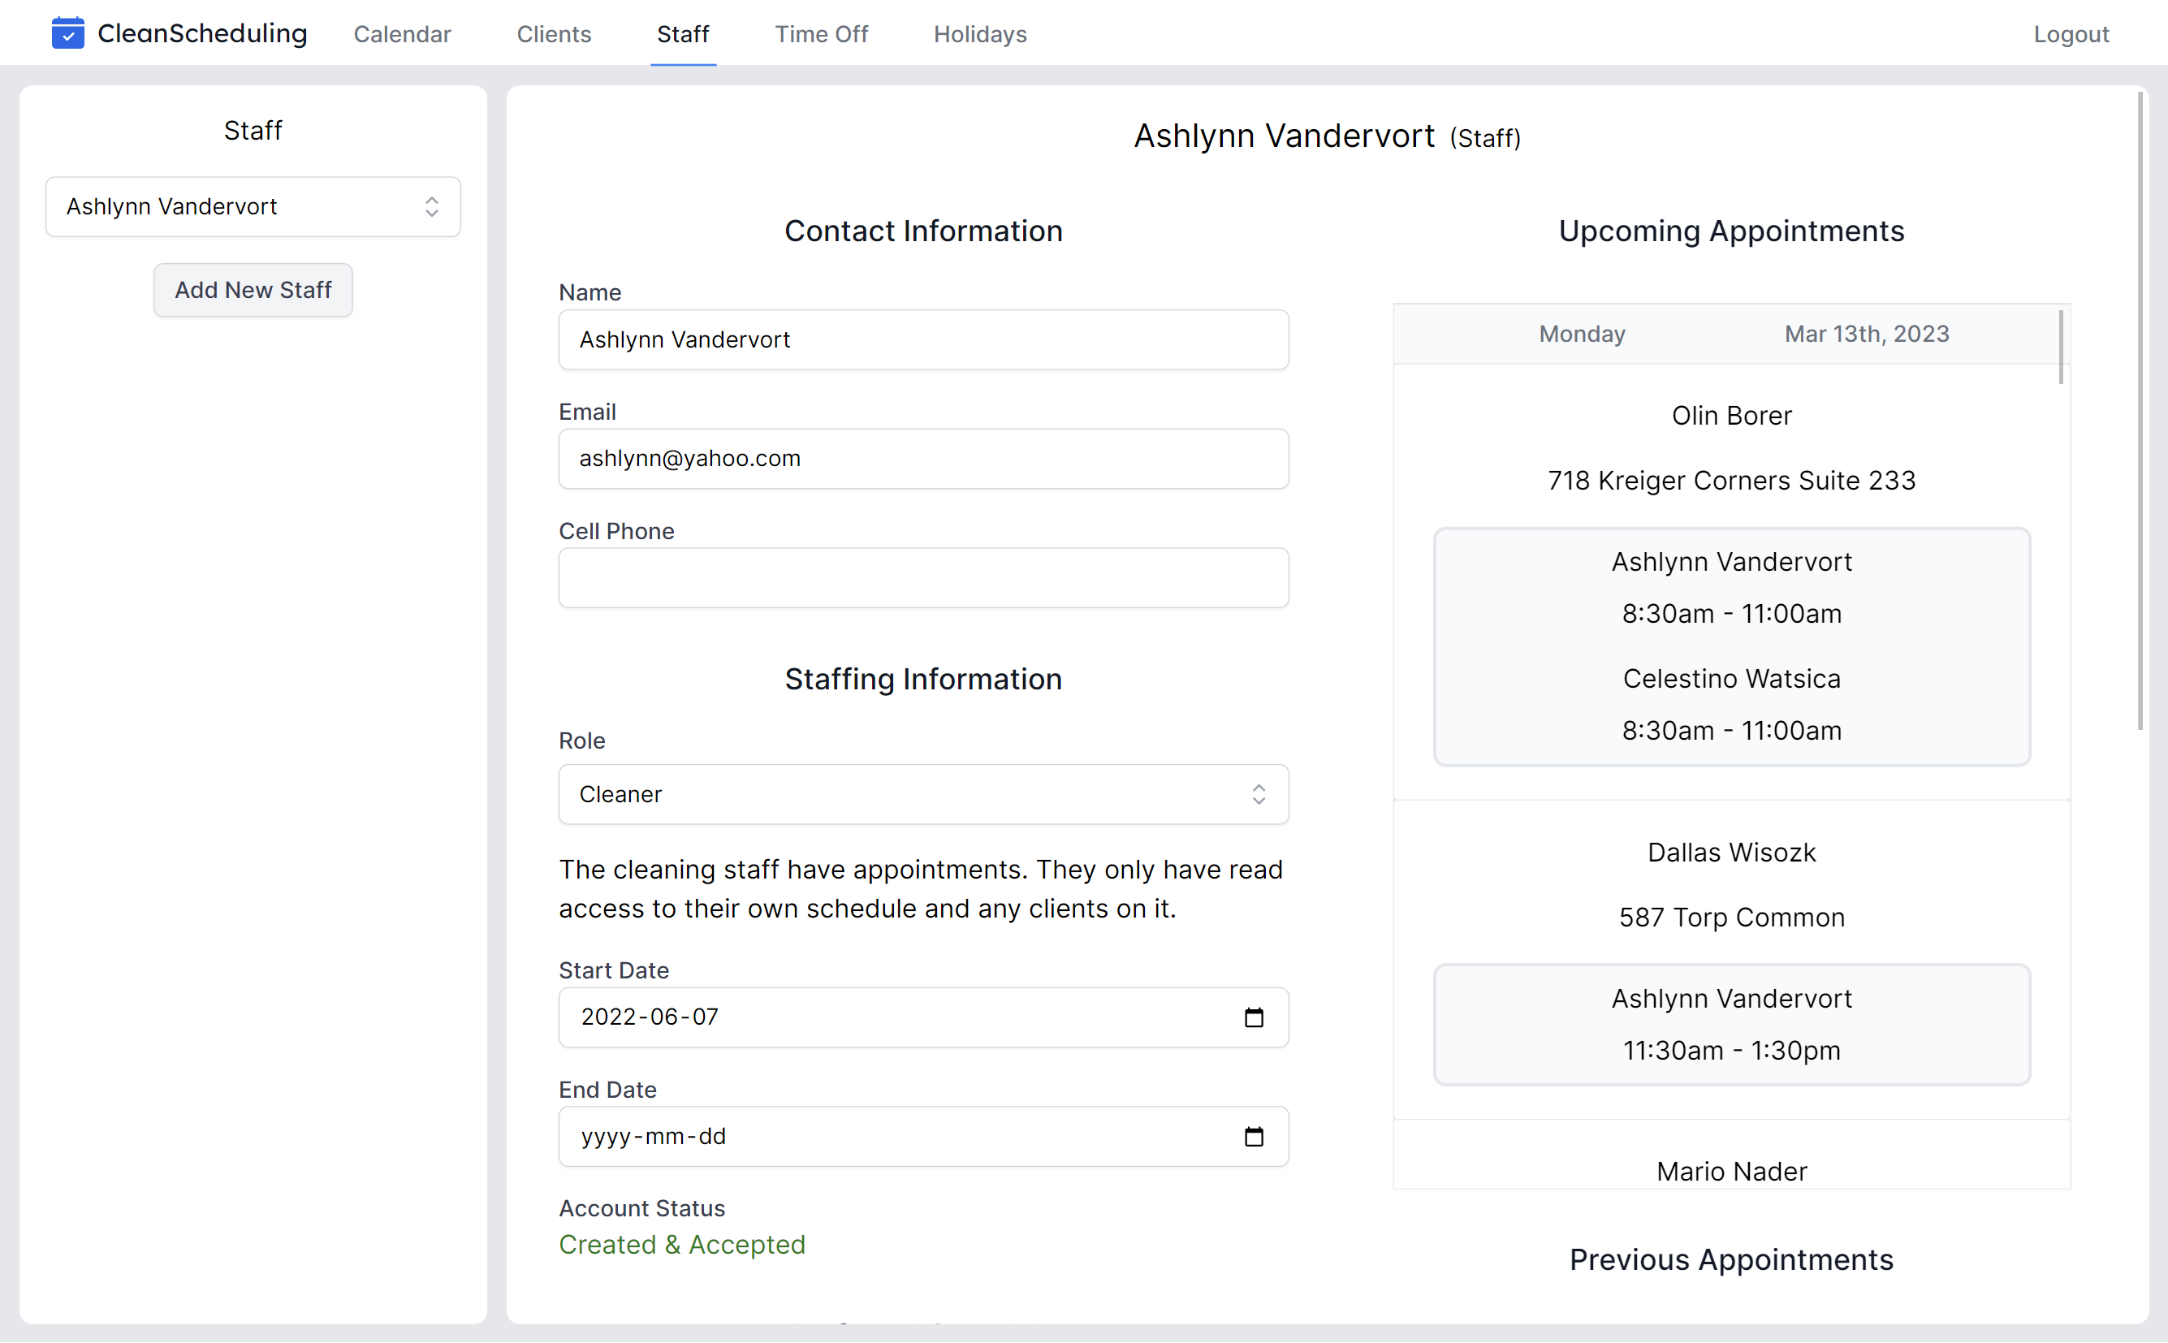Image resolution: width=2168 pixels, height=1343 pixels.
Task: Open the Start Date calendar picker icon
Action: (1253, 1017)
